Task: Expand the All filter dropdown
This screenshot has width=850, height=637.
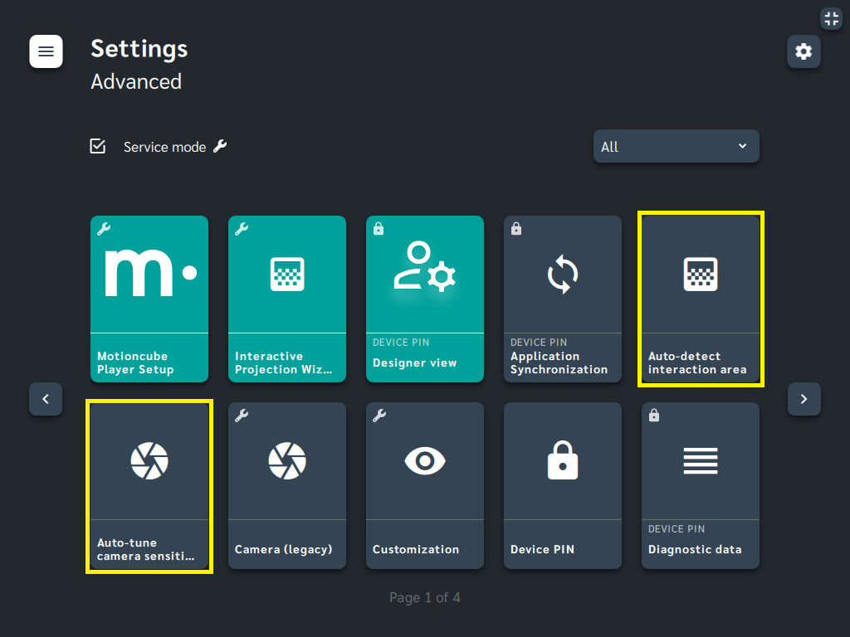Action: tap(676, 146)
